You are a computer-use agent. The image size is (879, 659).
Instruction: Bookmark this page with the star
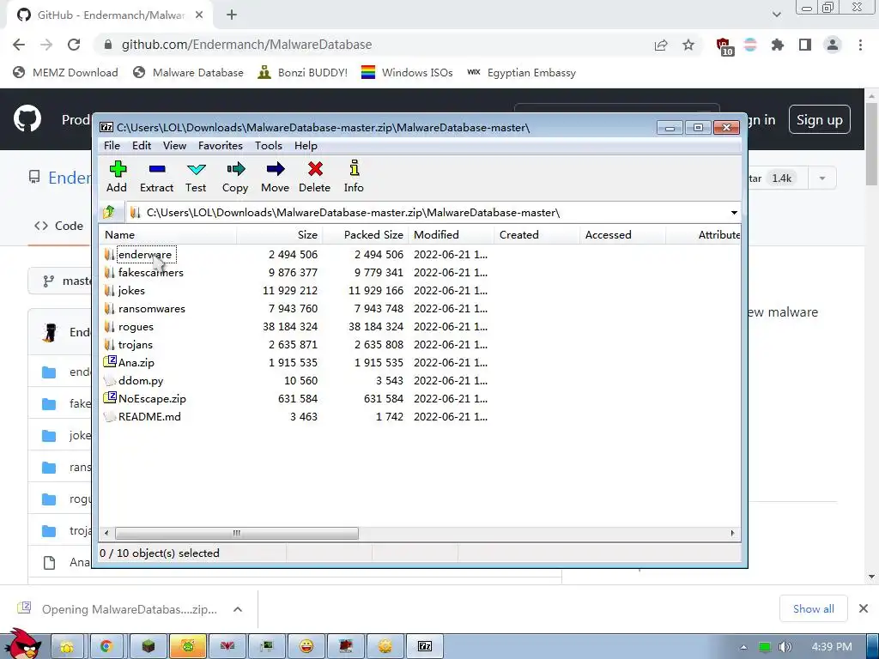pyautogui.click(x=688, y=45)
